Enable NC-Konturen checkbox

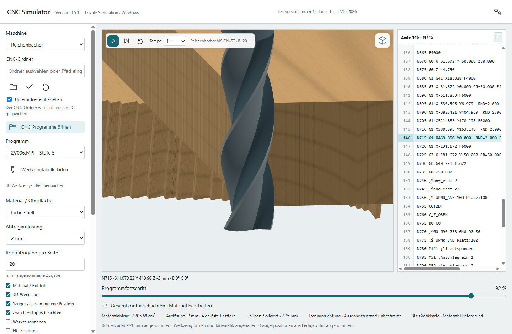coord(8,331)
